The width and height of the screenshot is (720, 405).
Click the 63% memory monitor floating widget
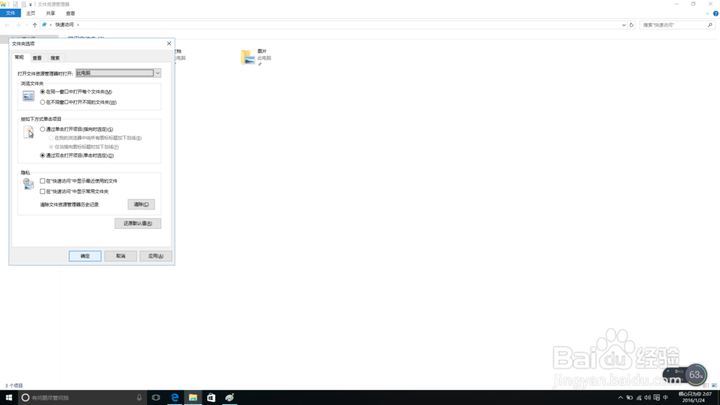click(696, 376)
